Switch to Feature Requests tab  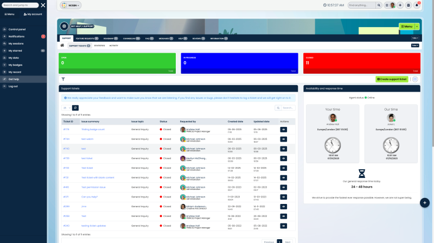[x=87, y=39]
